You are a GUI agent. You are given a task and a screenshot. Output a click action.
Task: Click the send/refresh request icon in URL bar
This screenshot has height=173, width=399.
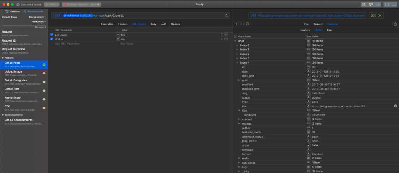coord(226,16)
